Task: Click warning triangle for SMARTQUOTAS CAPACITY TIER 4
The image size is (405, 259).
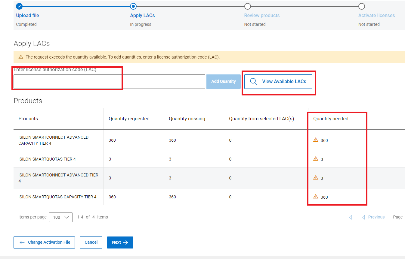Action: coord(316,197)
